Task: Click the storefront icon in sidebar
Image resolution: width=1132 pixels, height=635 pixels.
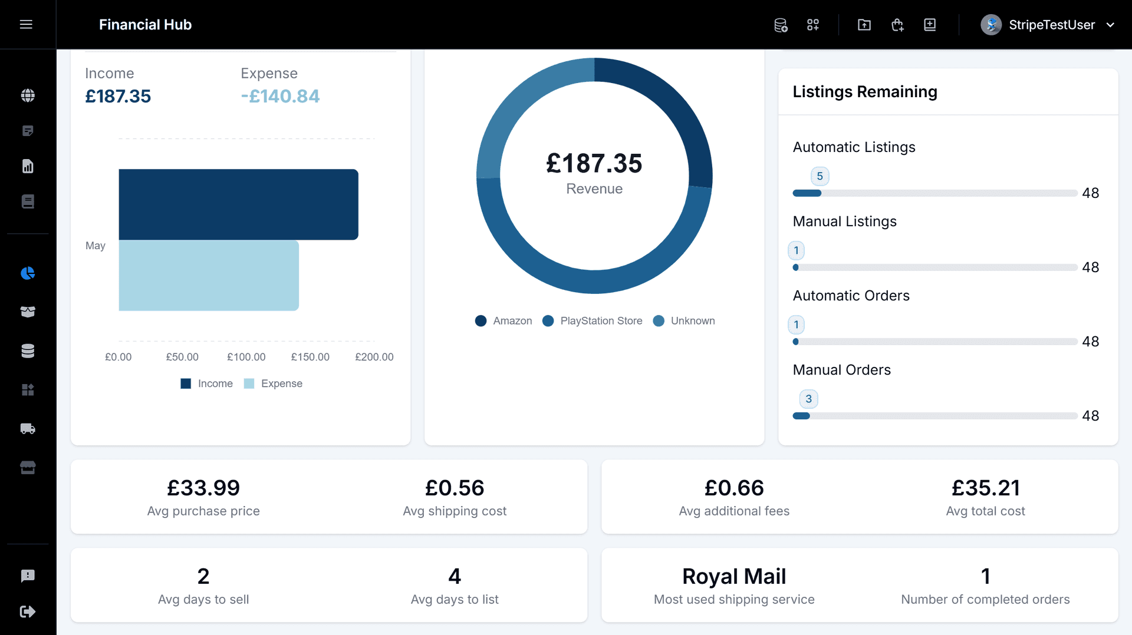Action: (x=28, y=468)
